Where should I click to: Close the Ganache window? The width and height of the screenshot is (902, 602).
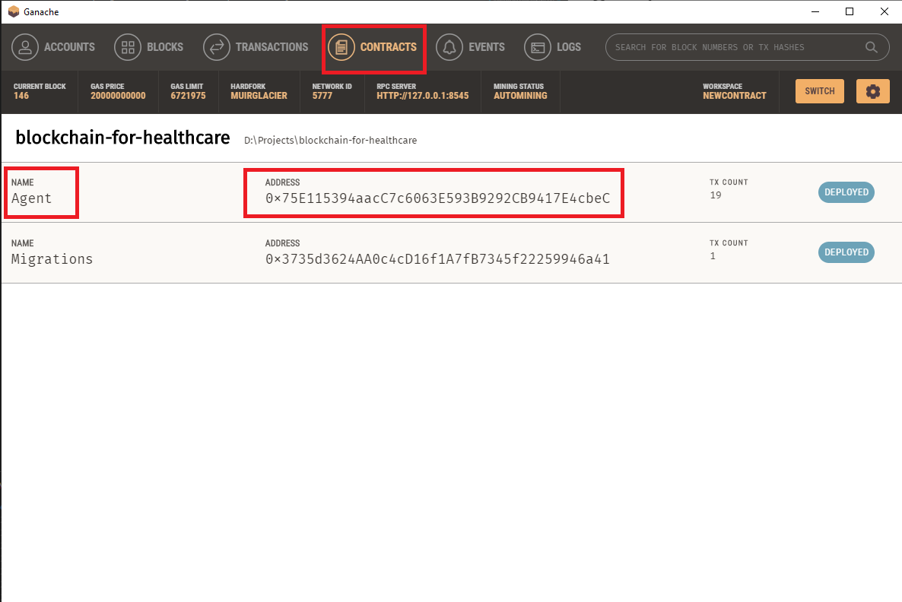point(885,11)
